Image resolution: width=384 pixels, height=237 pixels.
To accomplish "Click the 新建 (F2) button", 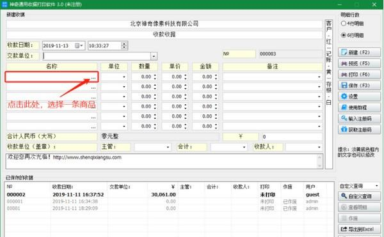I will (x=359, y=52).
